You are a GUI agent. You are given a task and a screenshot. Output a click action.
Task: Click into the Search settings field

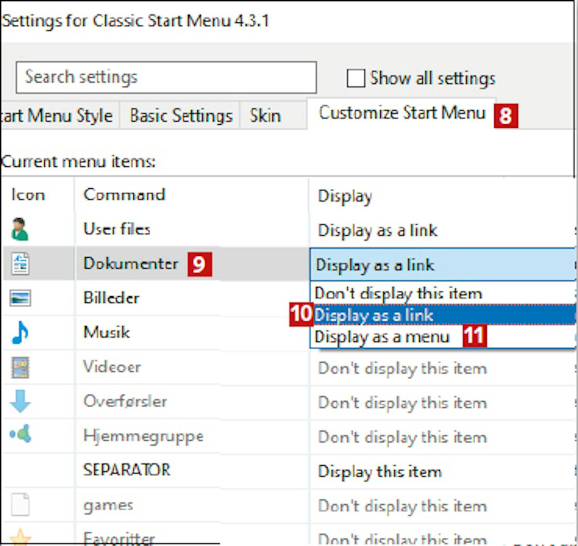tap(166, 77)
